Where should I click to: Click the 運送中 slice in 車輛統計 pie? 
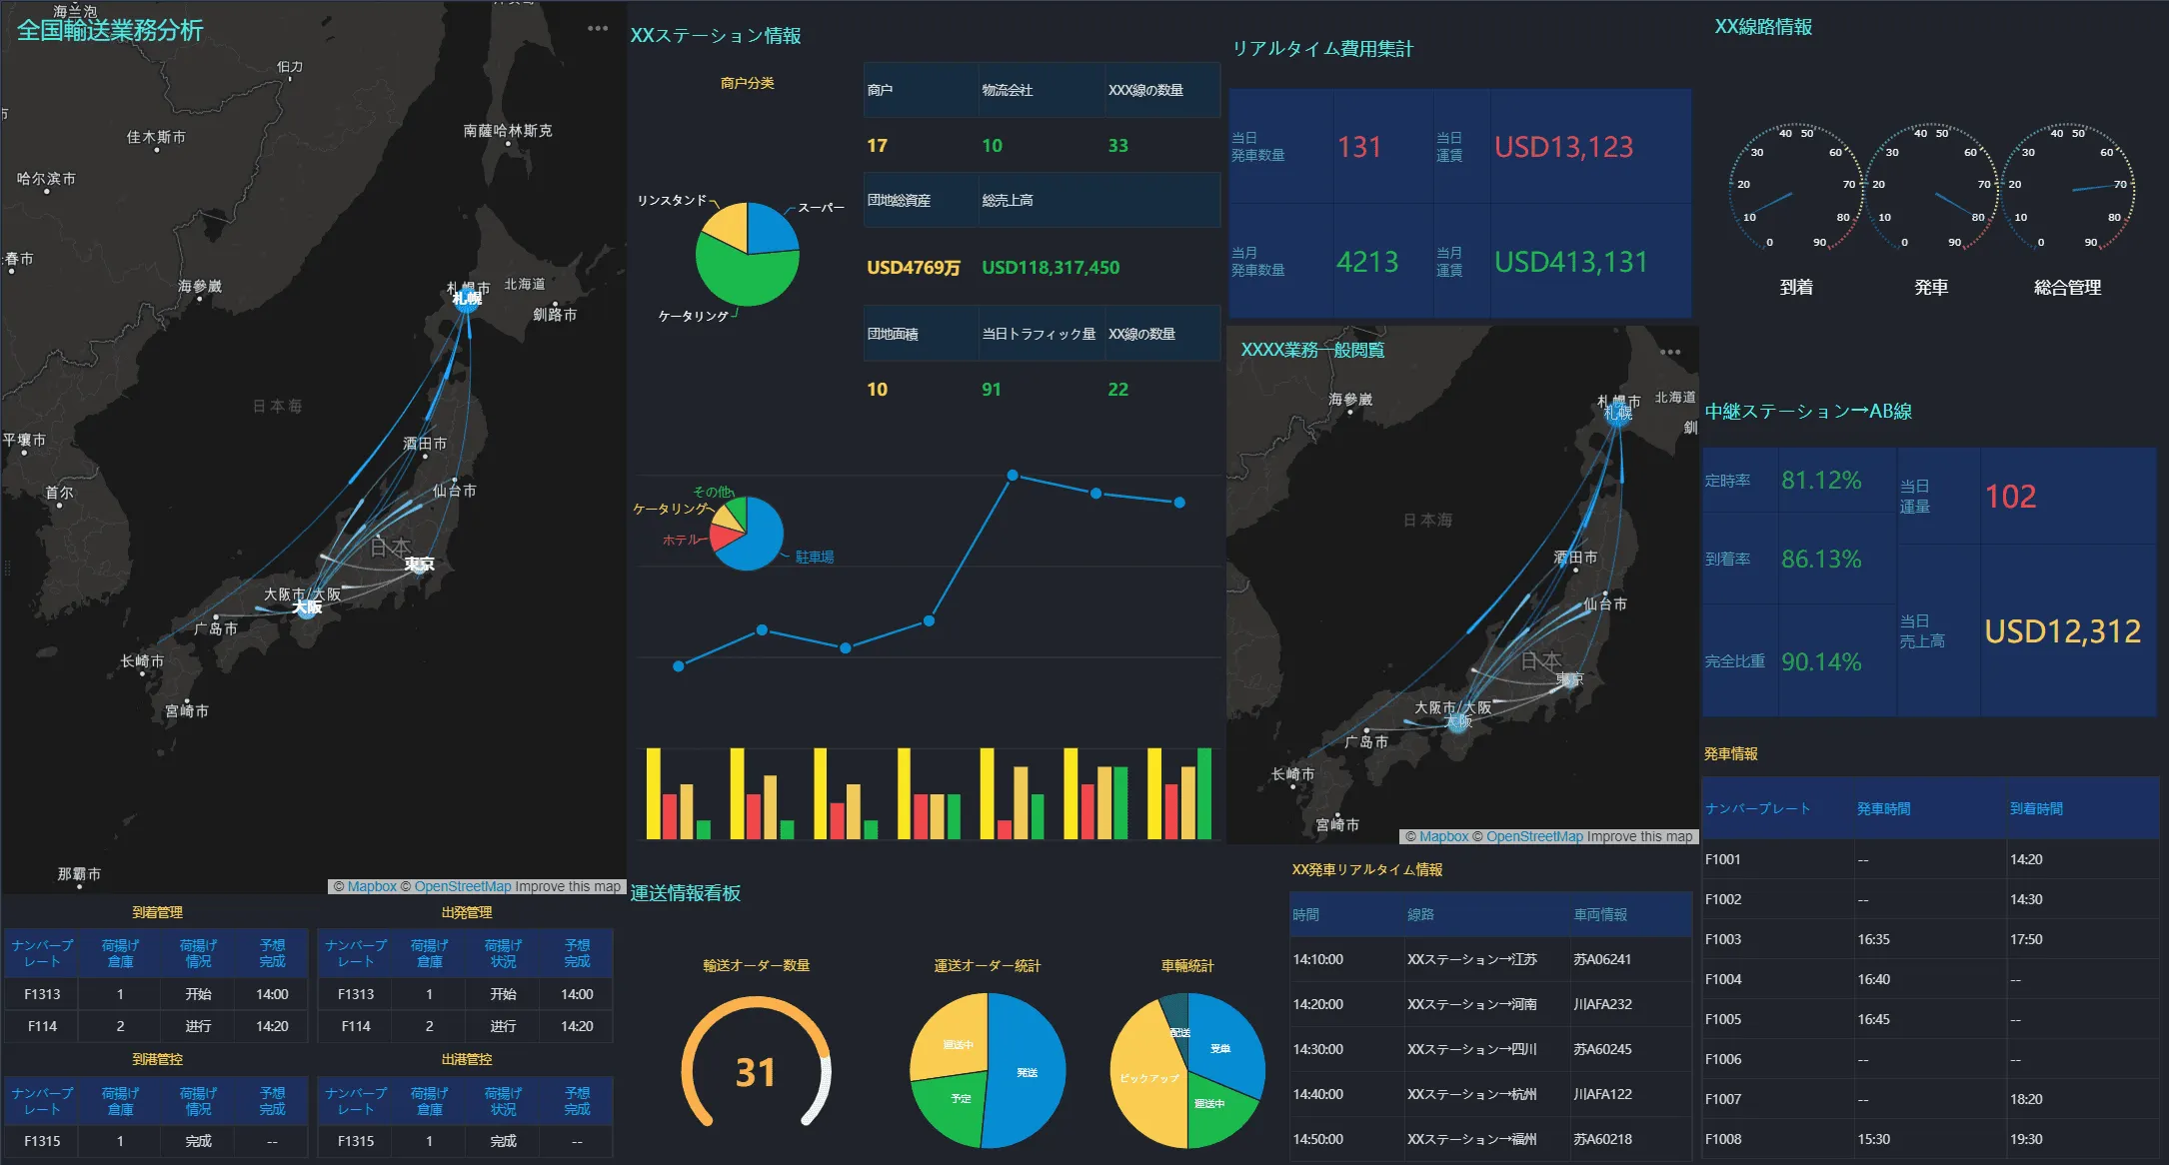tap(1214, 1107)
